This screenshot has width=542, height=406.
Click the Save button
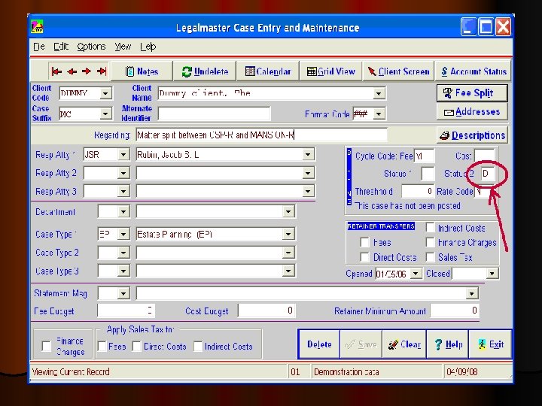point(361,344)
